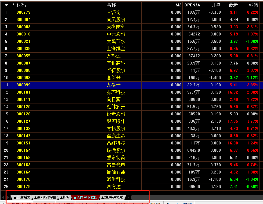This screenshot has width=263, height=204.
Task: Click stock code 300018
Action: (x=24, y=34)
